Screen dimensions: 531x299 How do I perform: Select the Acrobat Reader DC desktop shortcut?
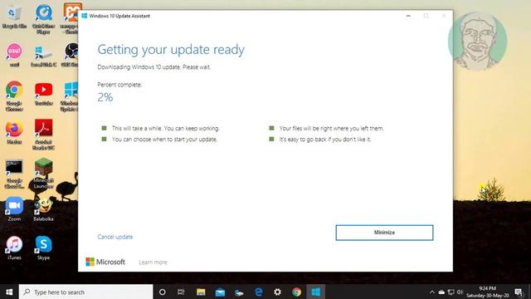[x=43, y=135]
